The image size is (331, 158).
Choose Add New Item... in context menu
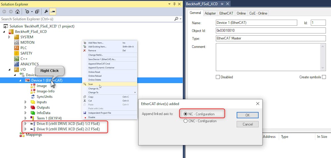[110, 43]
